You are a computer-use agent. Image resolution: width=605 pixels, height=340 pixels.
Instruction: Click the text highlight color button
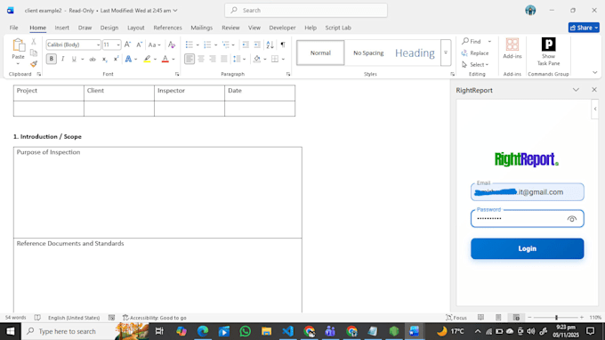point(147,59)
